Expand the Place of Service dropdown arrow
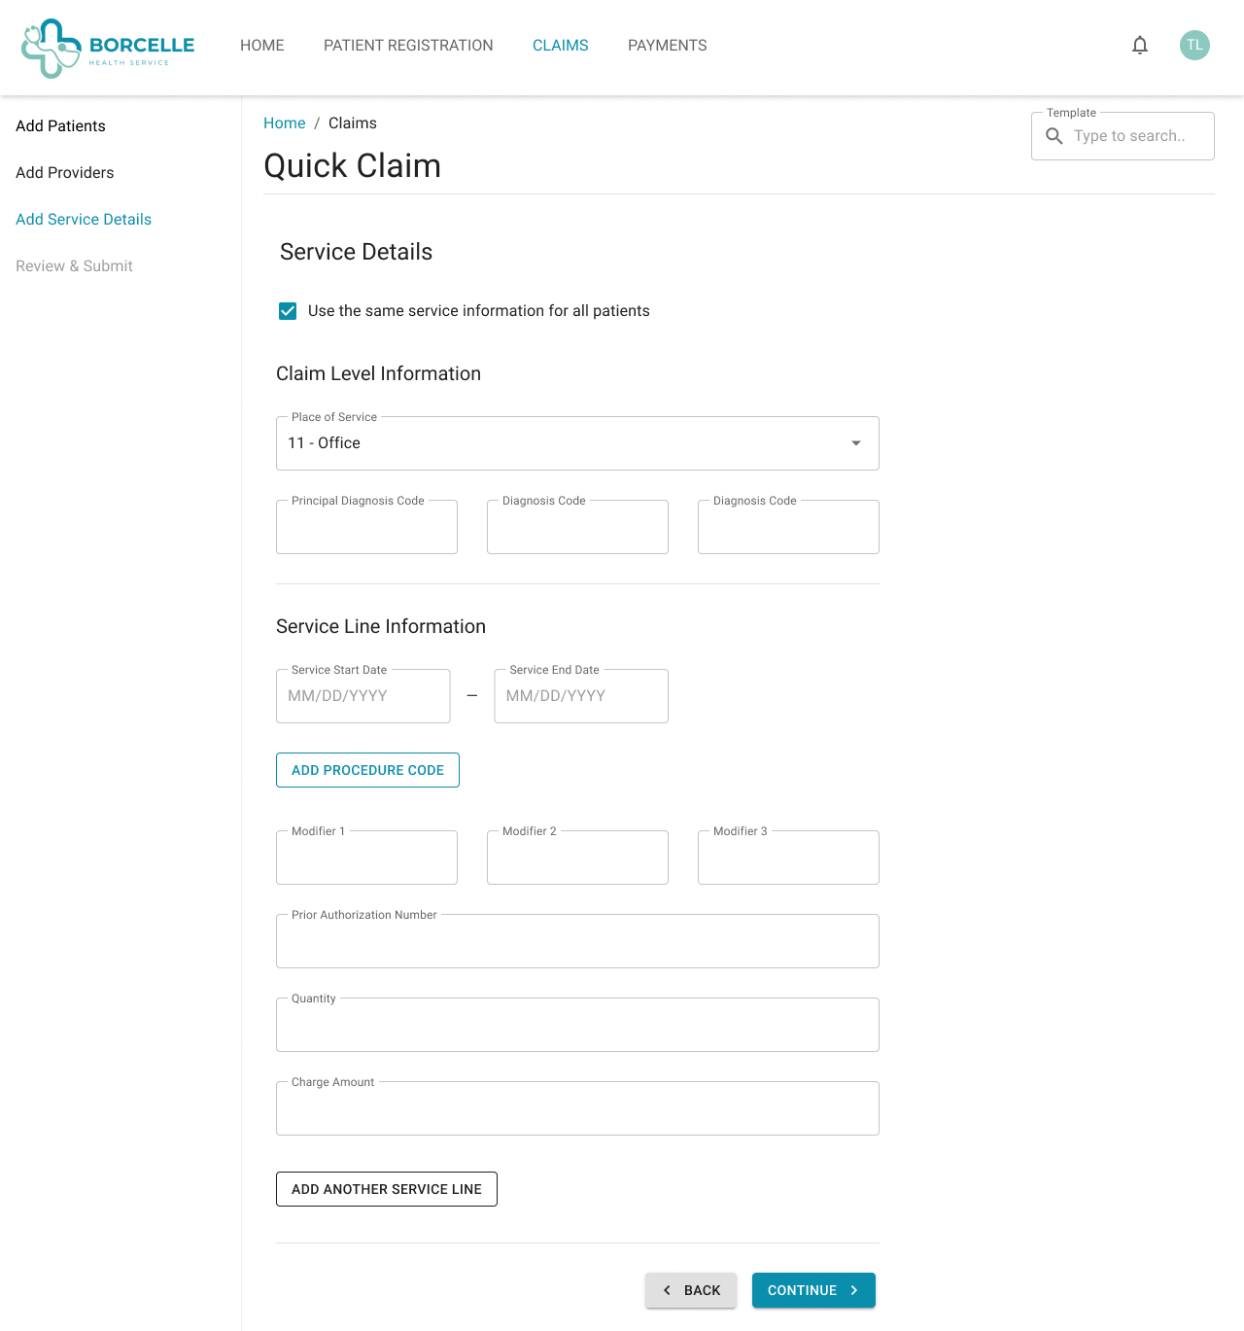 tap(855, 443)
